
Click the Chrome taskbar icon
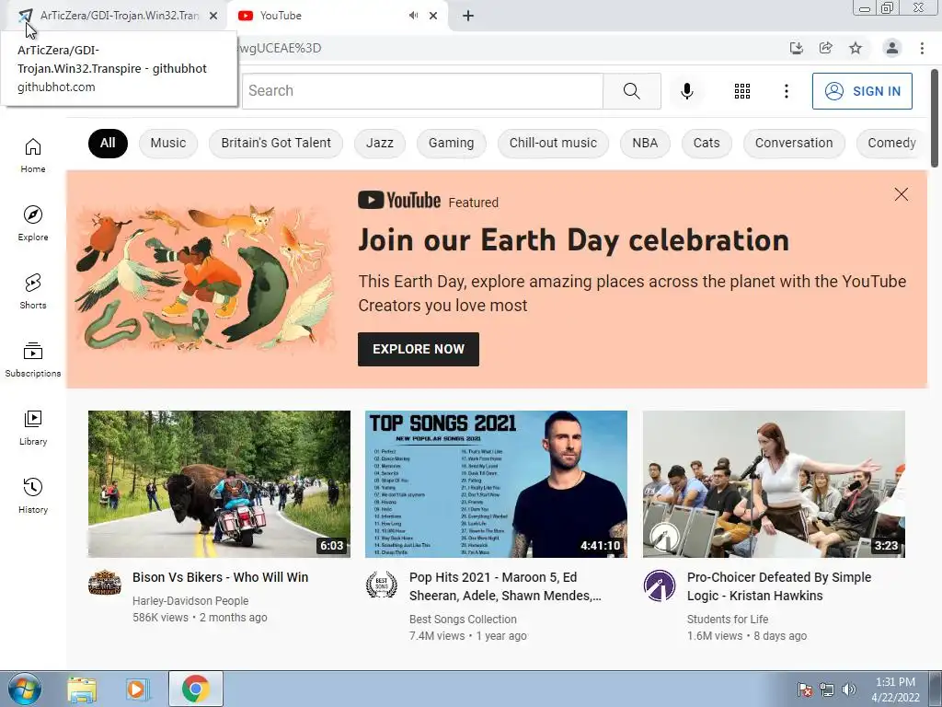click(195, 689)
